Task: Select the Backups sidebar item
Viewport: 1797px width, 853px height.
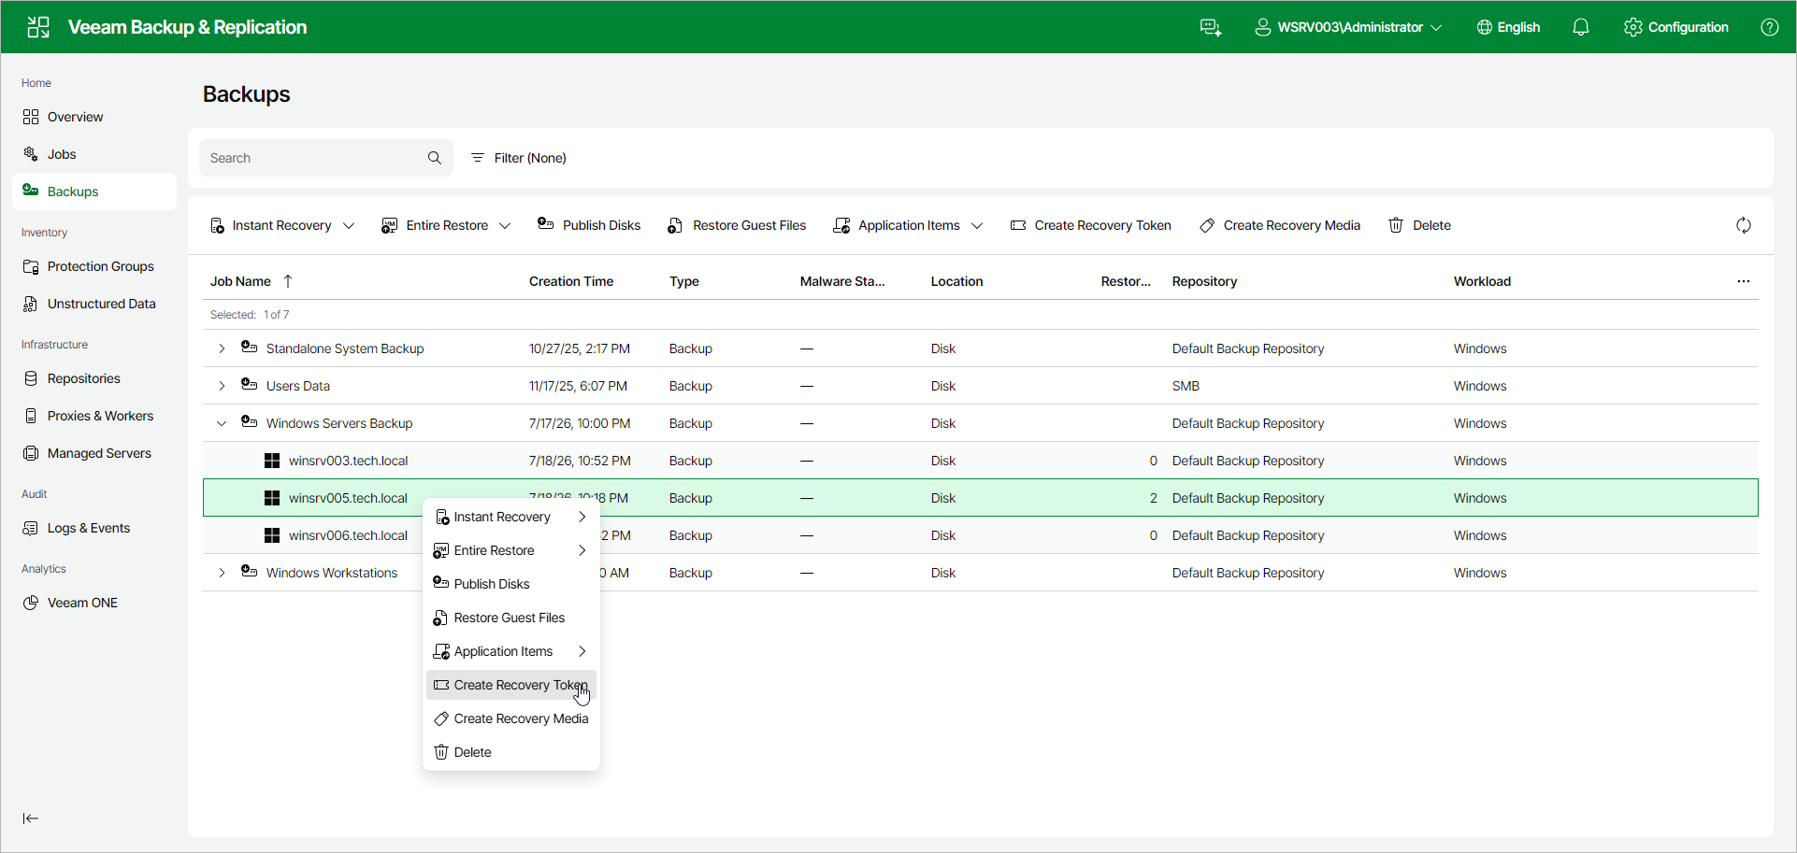Action: click(x=94, y=192)
